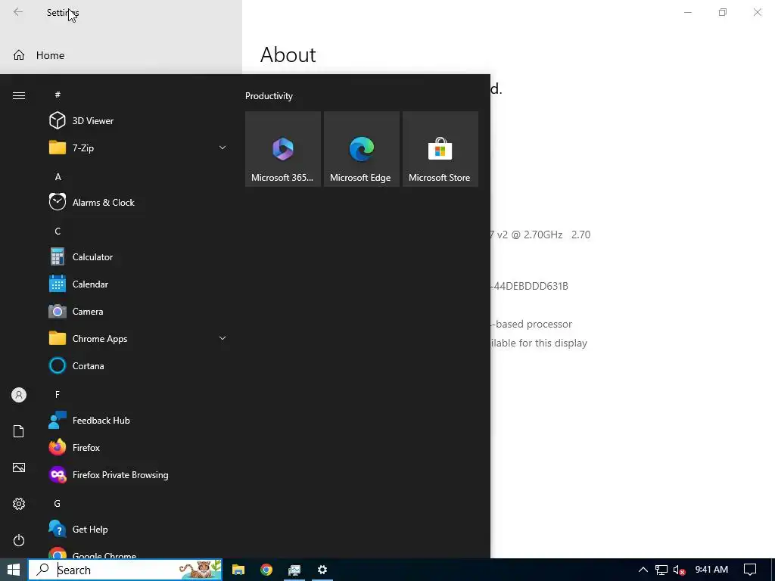Jump using the '#' letter header
The width and height of the screenshot is (775, 581).
(x=58, y=95)
